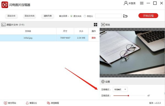Image resolution: width=165 pixels, height=106 pixels.
Task: Click the 7000*4667 dimension cell
Action: [65, 38]
